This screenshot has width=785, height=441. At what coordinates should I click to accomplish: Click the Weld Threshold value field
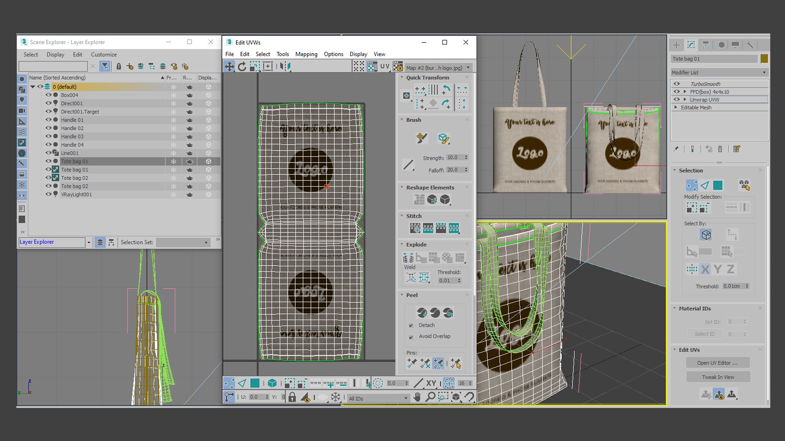447,281
